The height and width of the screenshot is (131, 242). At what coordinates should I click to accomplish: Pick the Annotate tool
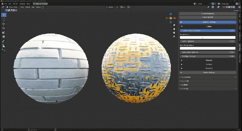point(4,41)
